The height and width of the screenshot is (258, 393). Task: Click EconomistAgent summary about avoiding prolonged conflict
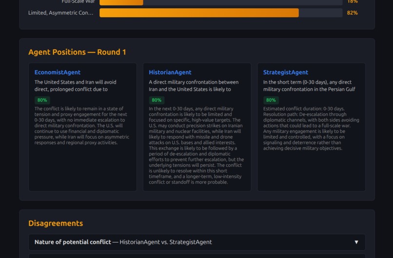pyautogui.click(x=76, y=86)
